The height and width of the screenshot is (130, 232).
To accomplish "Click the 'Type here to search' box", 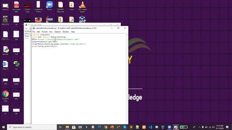I will [x=32, y=127].
